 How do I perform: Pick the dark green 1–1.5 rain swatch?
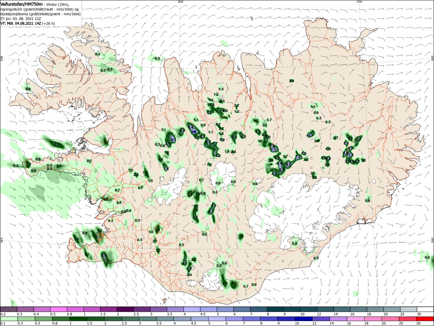[x=78, y=319]
